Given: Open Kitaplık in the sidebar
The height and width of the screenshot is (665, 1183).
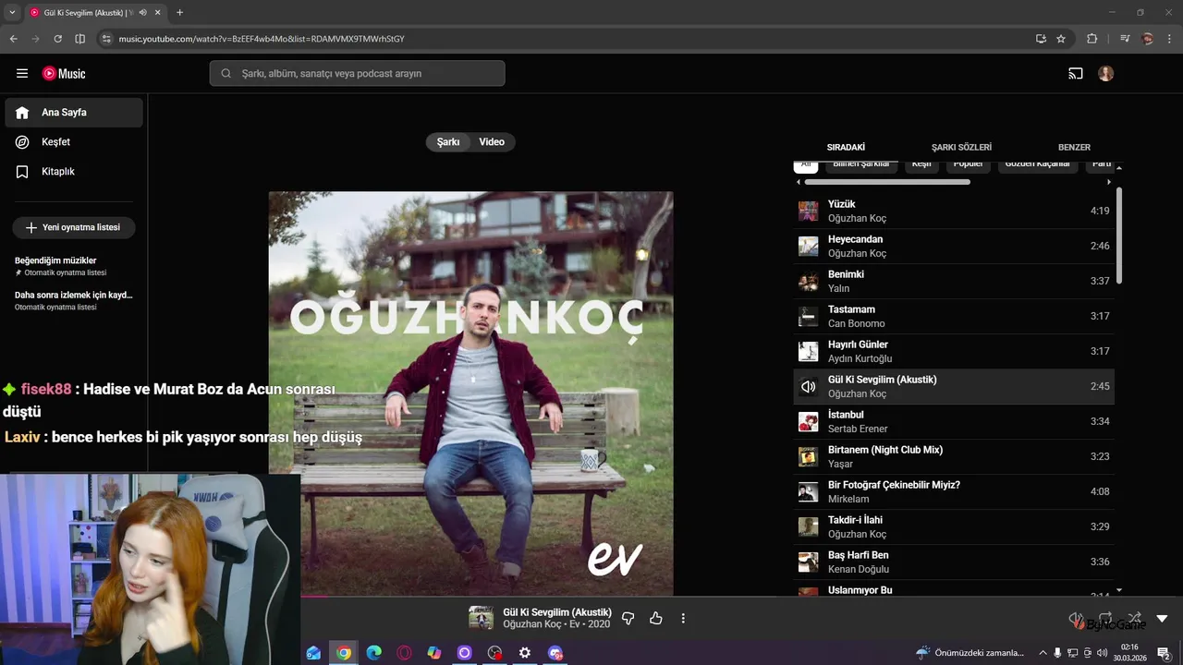Looking at the screenshot, I should (74, 172).
